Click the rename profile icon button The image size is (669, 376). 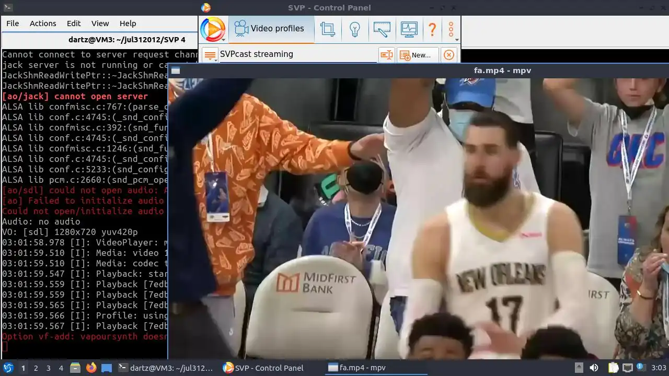point(387,55)
